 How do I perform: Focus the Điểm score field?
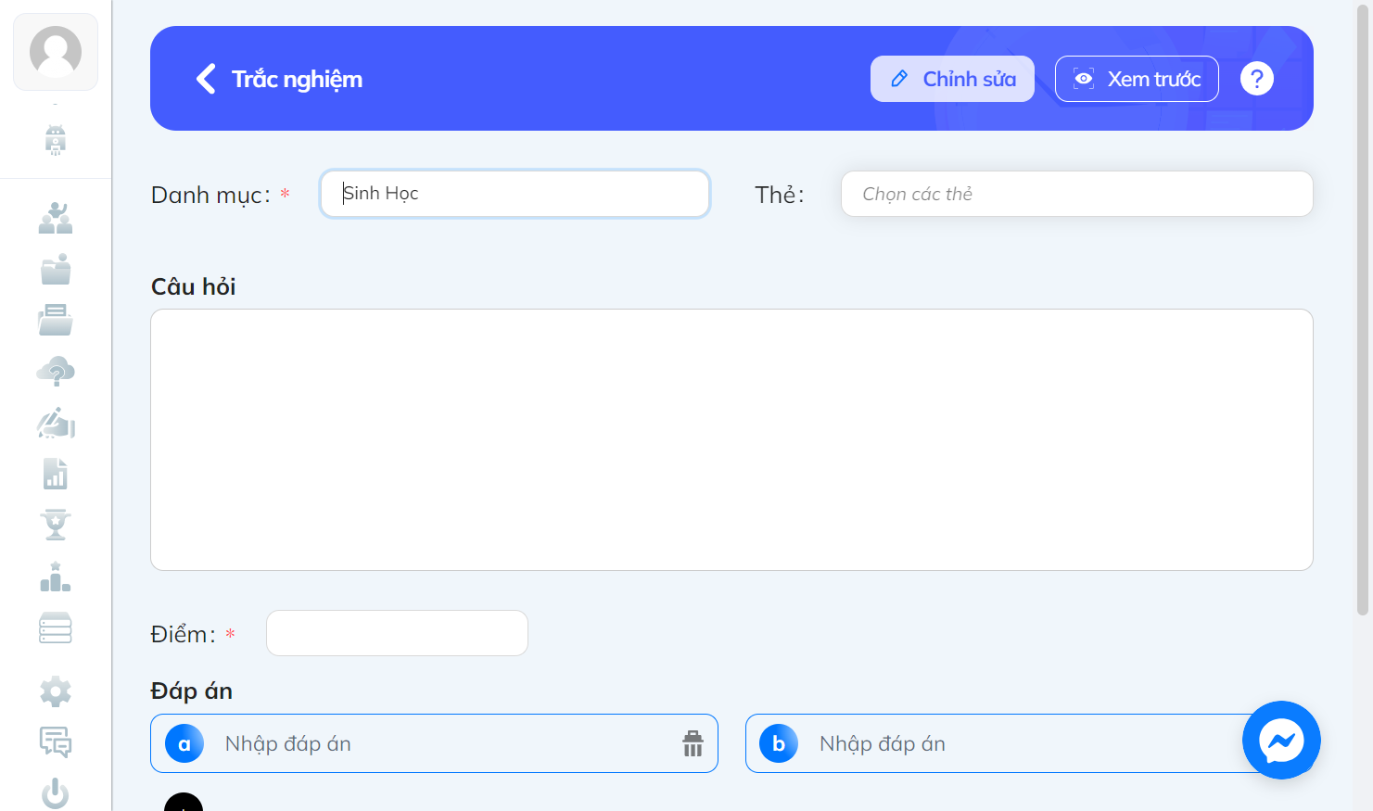pyautogui.click(x=397, y=633)
